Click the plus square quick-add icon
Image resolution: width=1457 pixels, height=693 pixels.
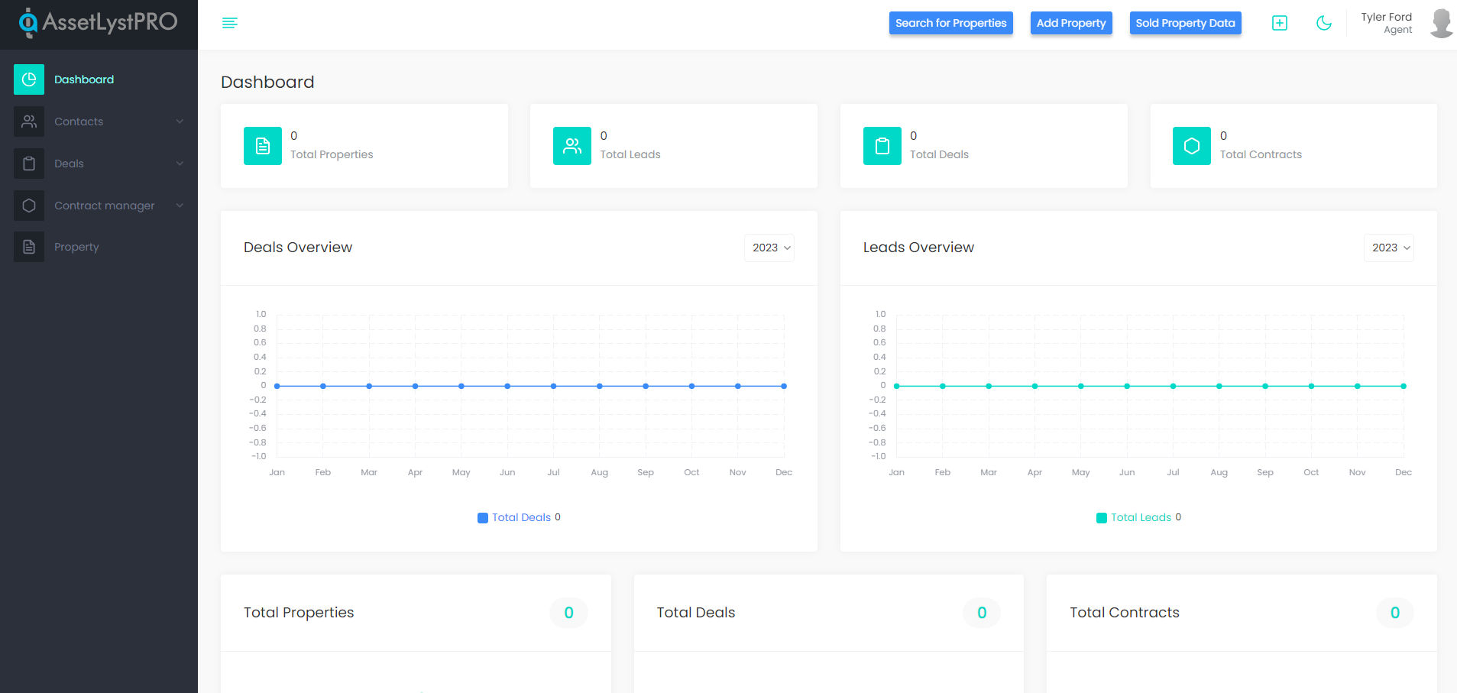click(x=1279, y=23)
